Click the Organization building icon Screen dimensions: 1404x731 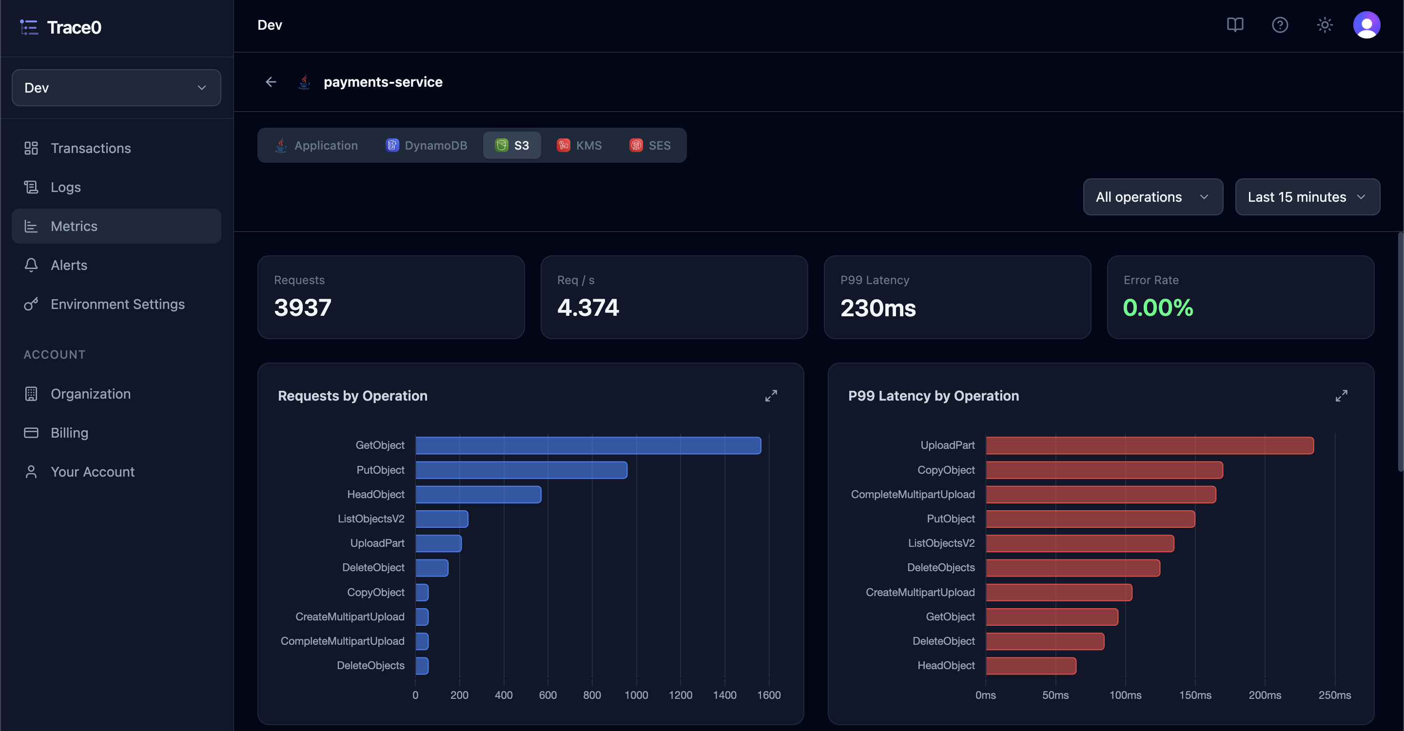pos(31,394)
